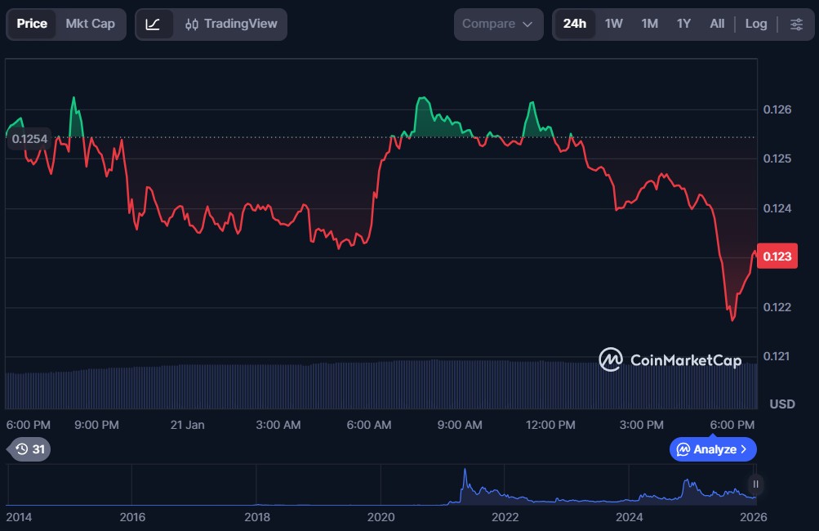Choose the 1Y time range
The image size is (819, 531).
click(683, 25)
